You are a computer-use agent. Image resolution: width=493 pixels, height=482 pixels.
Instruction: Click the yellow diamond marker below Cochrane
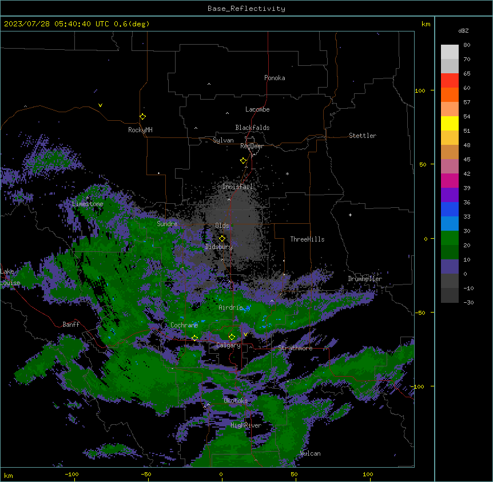[194, 338]
